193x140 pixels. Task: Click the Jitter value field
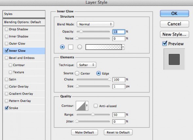119,122
